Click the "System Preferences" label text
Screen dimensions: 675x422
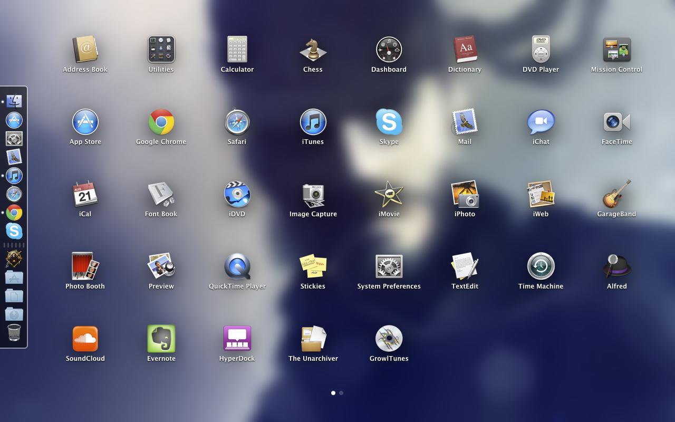[389, 286]
